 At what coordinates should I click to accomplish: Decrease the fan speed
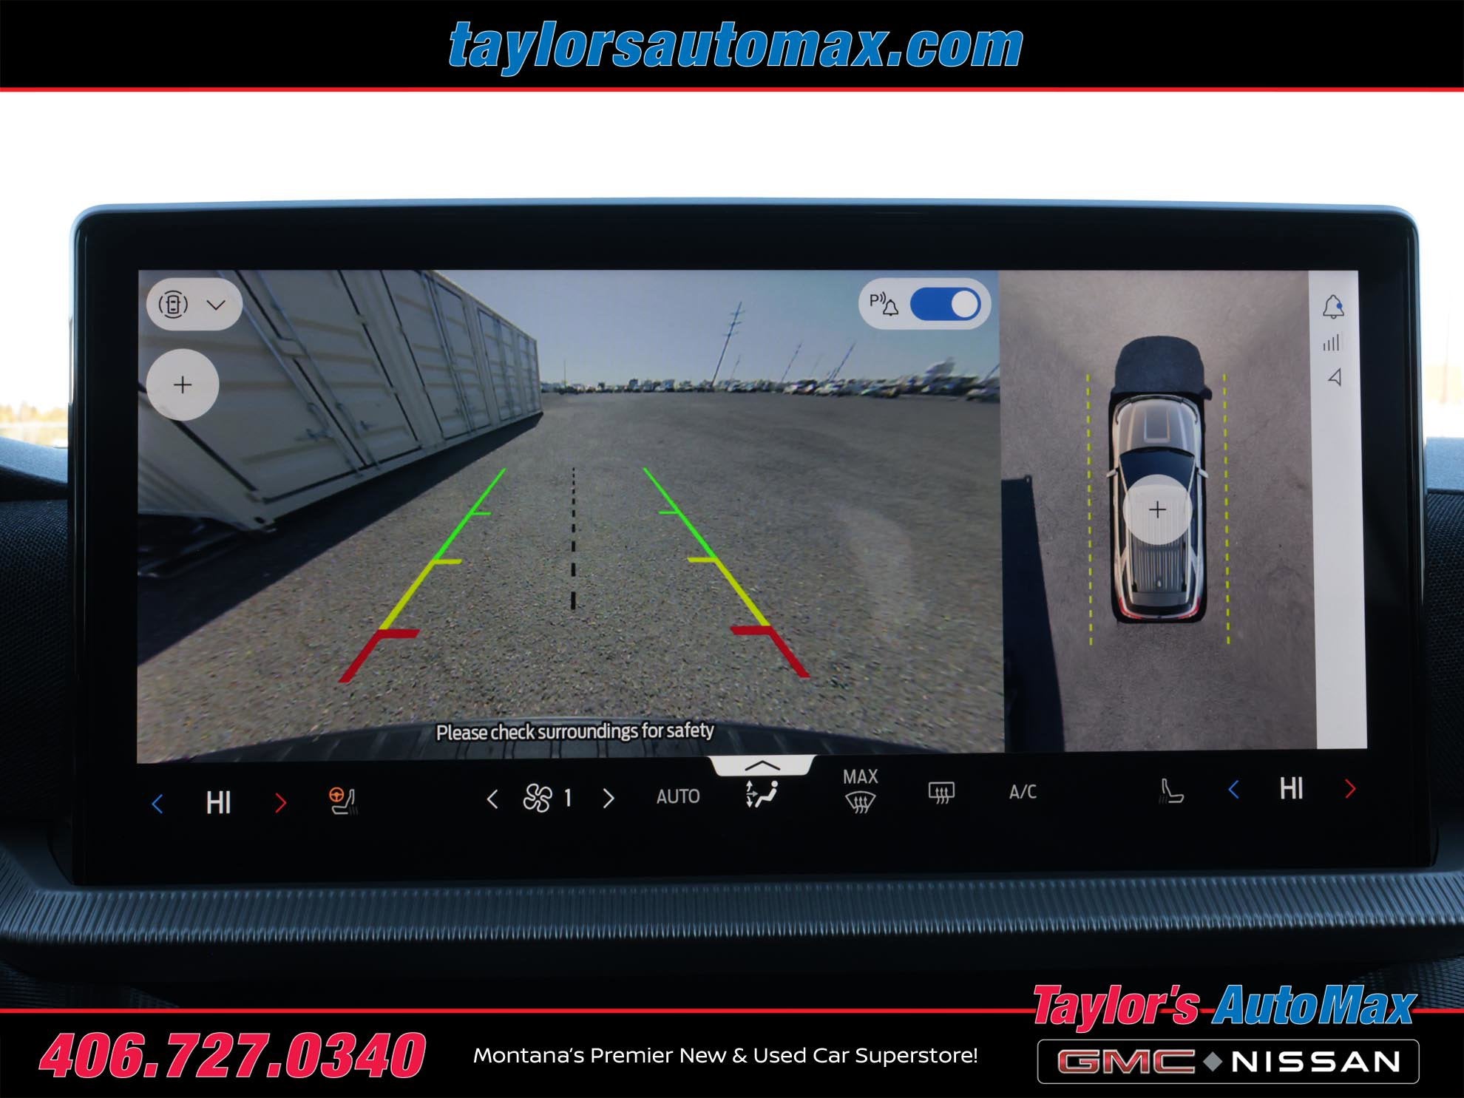492,799
